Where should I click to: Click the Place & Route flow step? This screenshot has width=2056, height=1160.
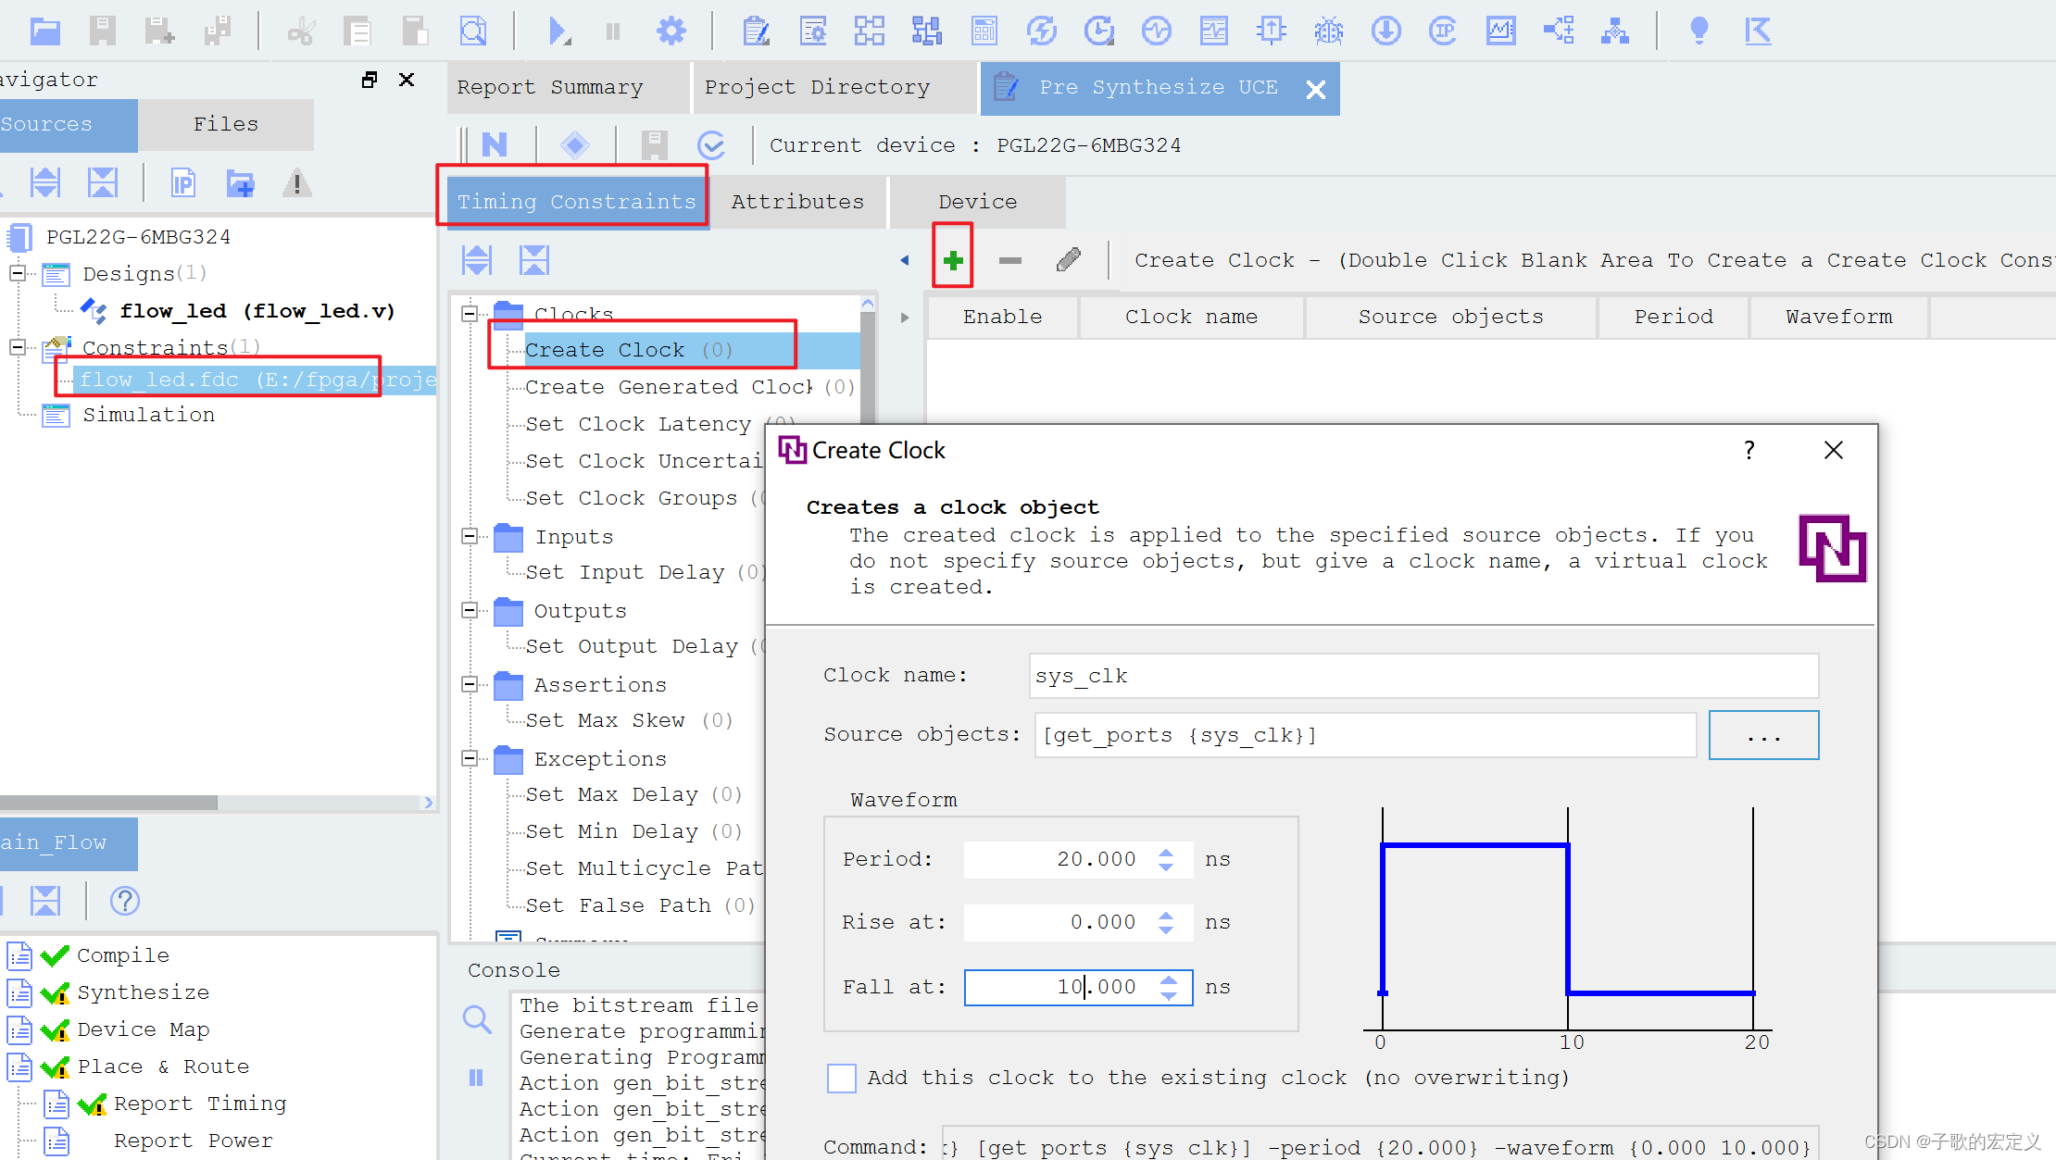[163, 1066]
